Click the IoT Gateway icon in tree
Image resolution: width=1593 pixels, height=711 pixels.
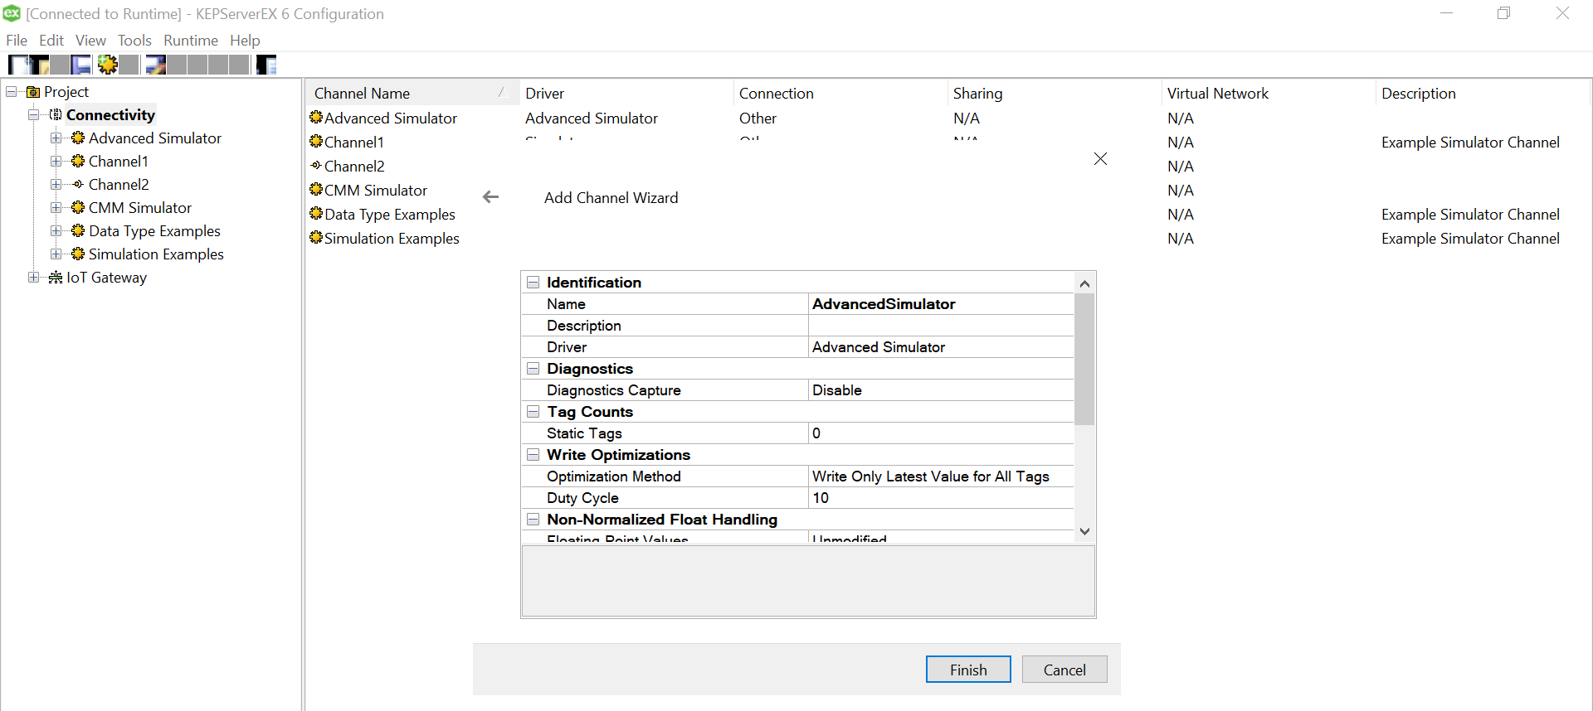pos(56,278)
